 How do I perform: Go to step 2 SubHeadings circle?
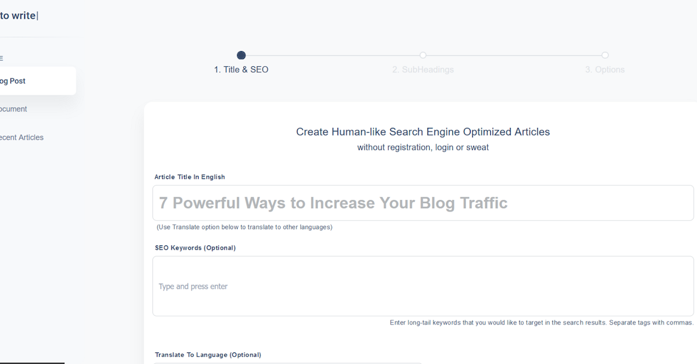(x=423, y=55)
